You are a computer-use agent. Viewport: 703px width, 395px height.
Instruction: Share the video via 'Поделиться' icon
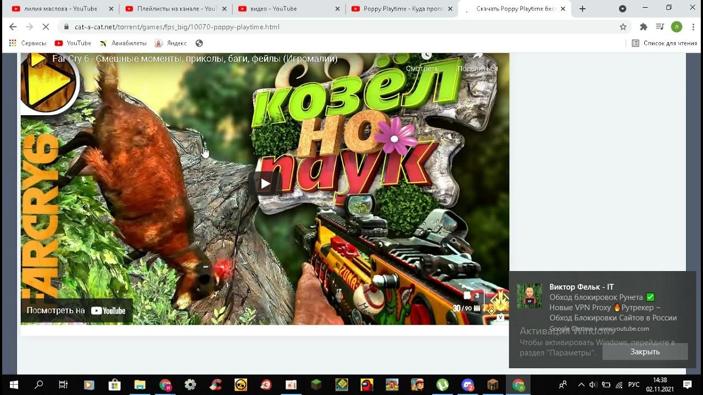(x=478, y=63)
